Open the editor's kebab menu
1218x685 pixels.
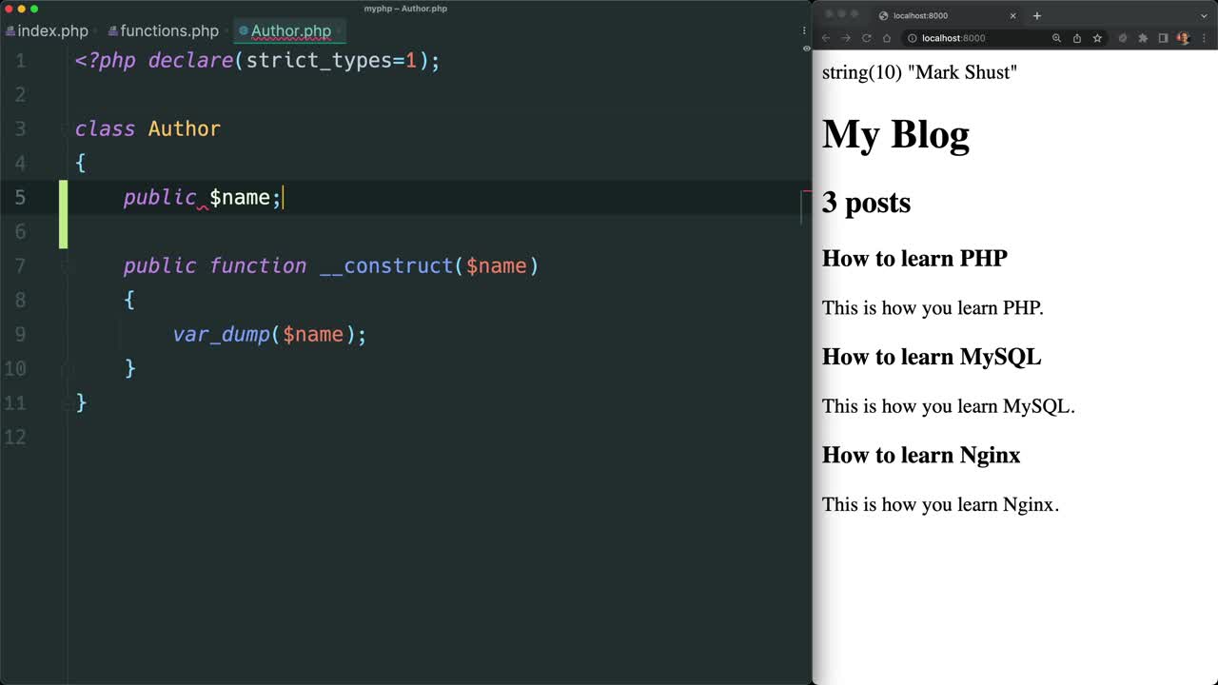(804, 30)
